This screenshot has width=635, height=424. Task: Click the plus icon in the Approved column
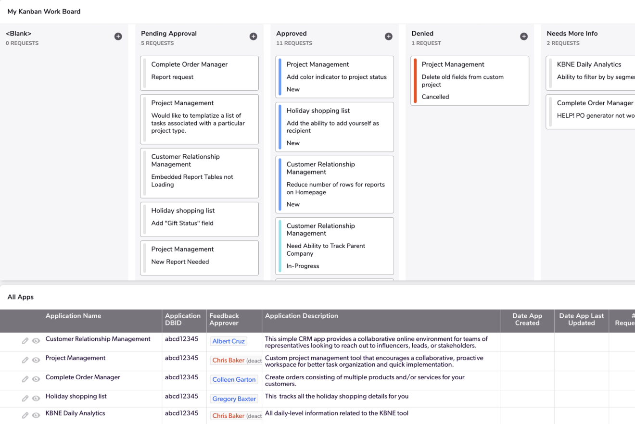[388, 37]
